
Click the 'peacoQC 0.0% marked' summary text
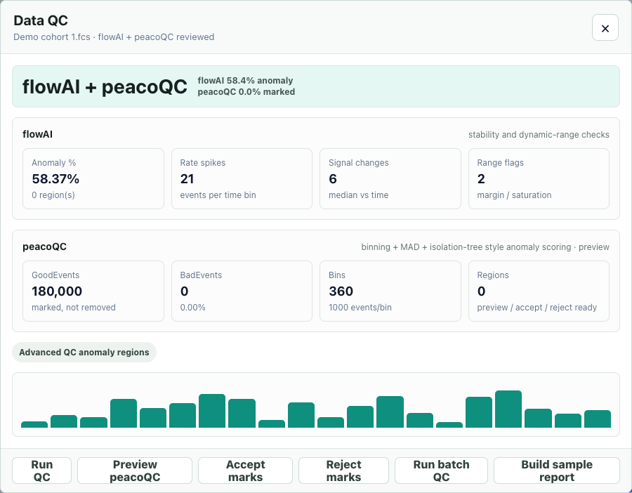pos(246,92)
